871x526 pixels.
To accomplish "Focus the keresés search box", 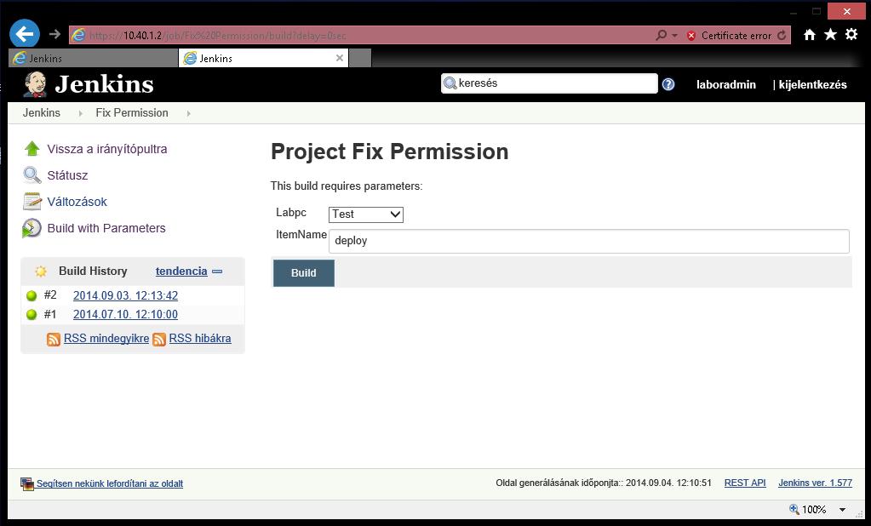I will (x=549, y=83).
